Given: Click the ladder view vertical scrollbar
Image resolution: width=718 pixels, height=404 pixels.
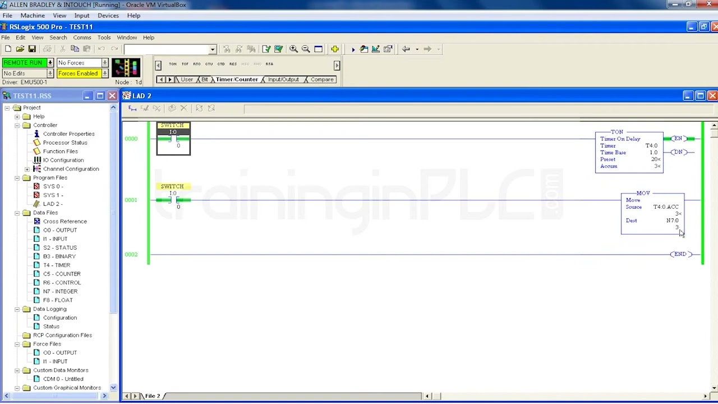Looking at the screenshot, I should (x=714, y=255).
